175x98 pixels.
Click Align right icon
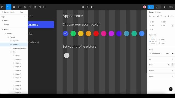157,16
